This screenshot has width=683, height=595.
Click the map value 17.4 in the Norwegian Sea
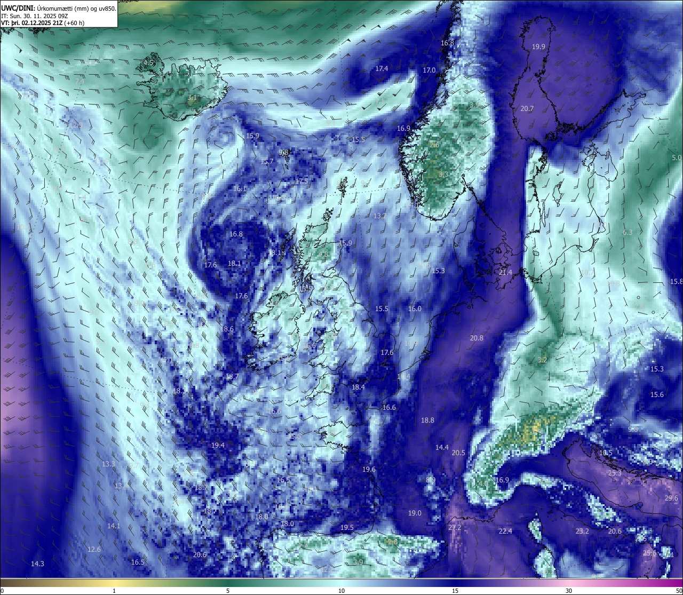(382, 69)
